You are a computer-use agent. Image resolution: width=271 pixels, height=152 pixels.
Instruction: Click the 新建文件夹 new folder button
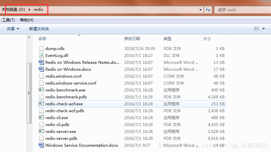pyautogui.click(x=39, y=29)
